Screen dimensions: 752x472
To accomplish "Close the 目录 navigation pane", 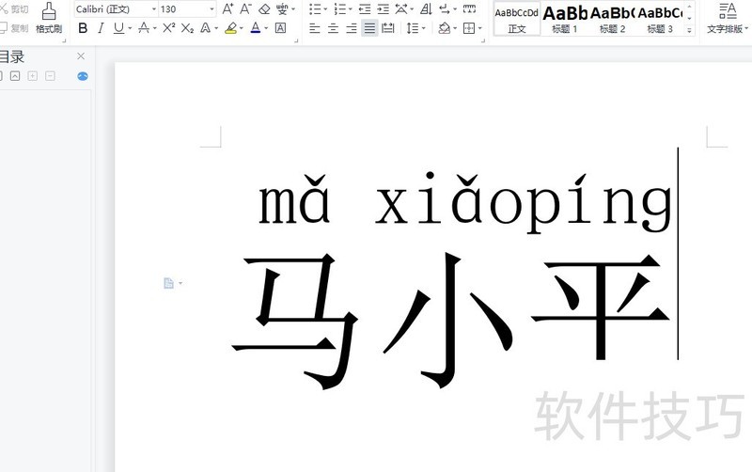I will 81,56.
